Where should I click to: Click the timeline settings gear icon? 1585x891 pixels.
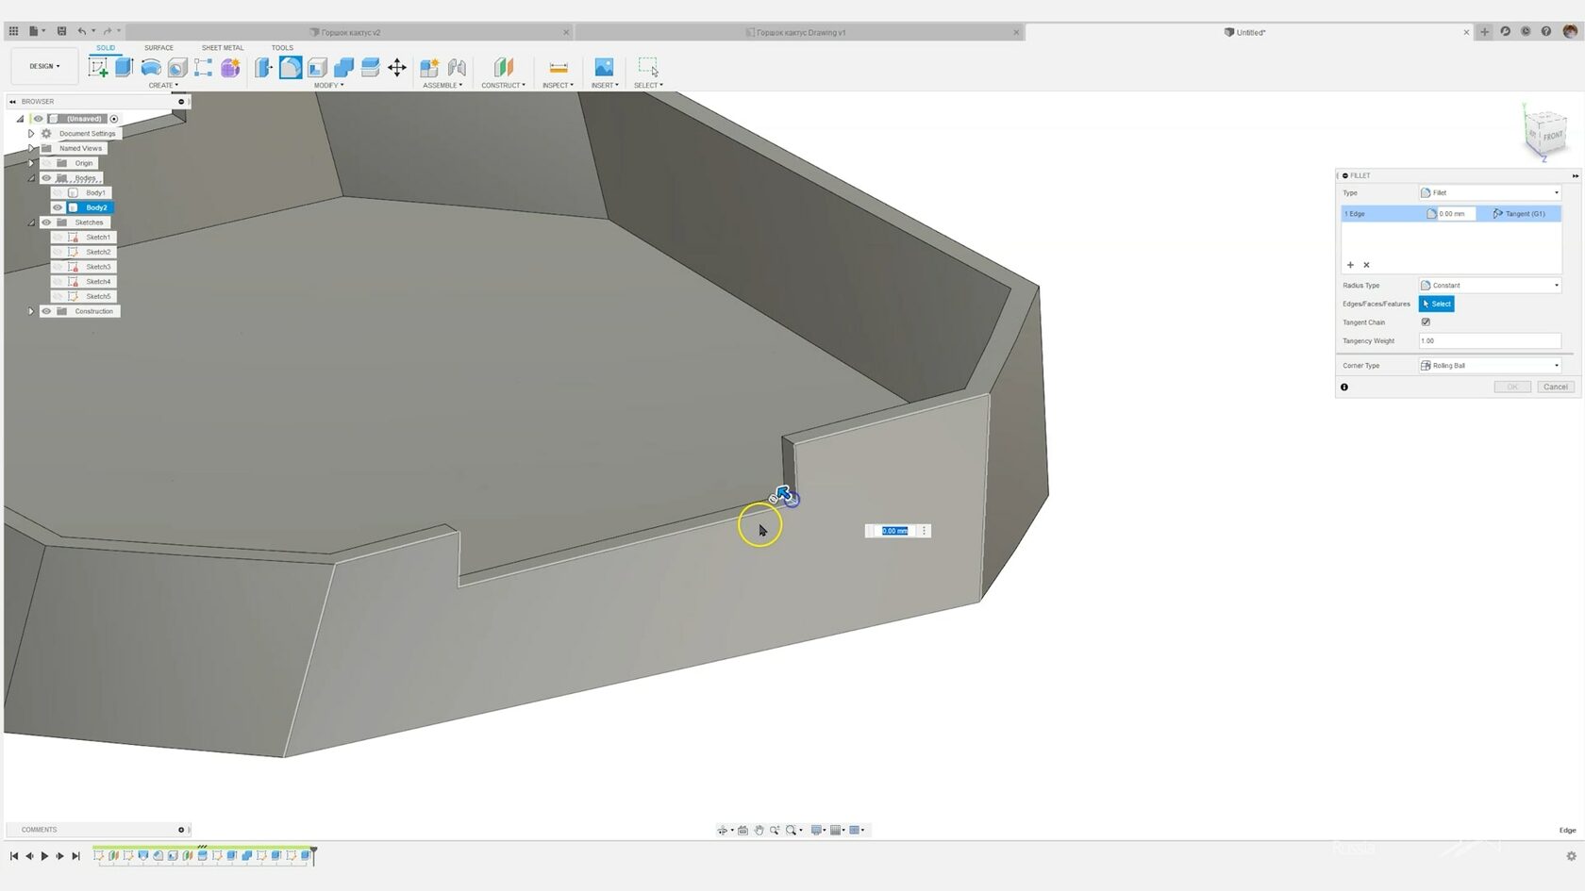(1571, 856)
